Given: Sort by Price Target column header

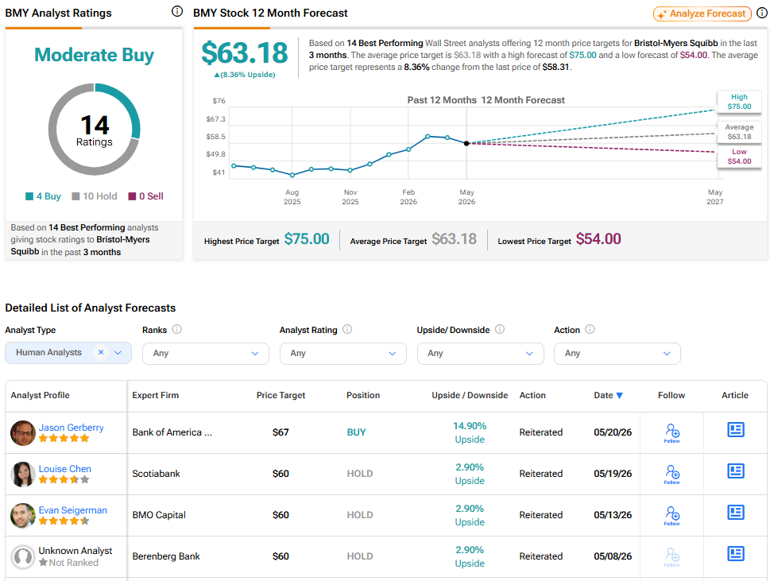Looking at the screenshot, I should click(281, 395).
